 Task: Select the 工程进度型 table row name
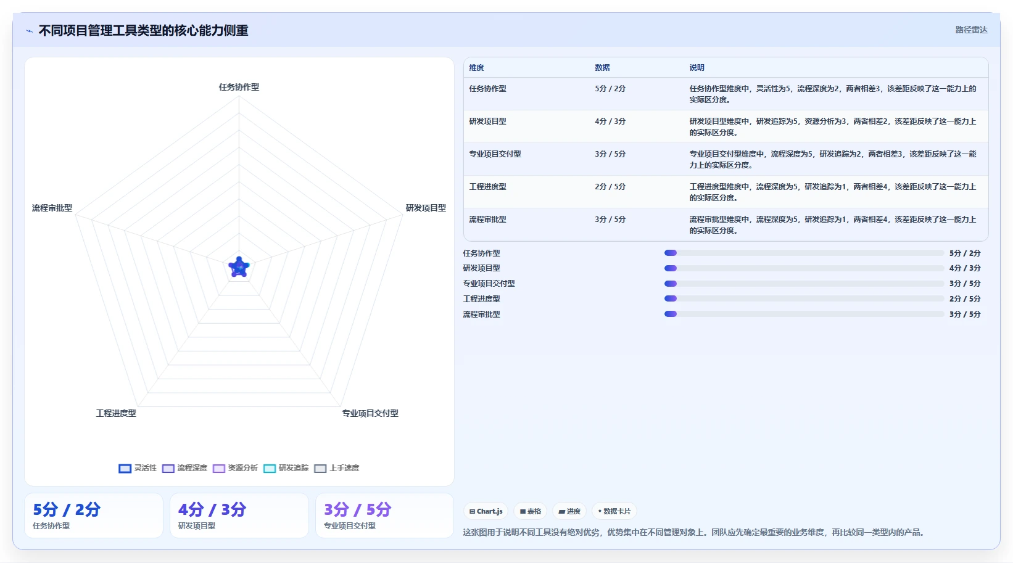click(487, 187)
